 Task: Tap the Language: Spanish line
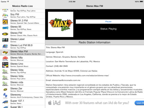pos(55,52)
